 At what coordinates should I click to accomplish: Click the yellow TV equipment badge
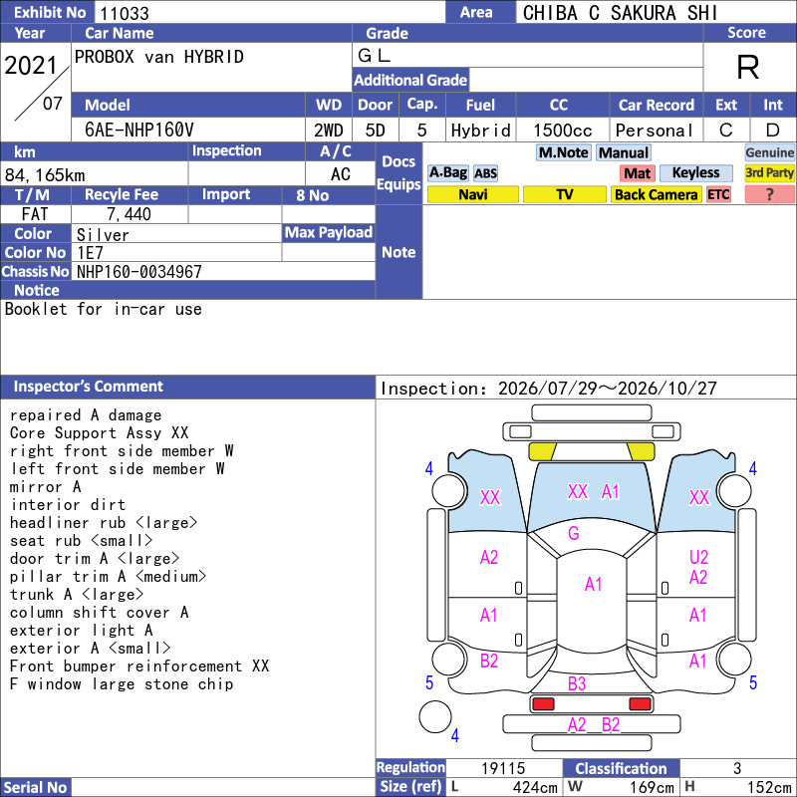(564, 194)
